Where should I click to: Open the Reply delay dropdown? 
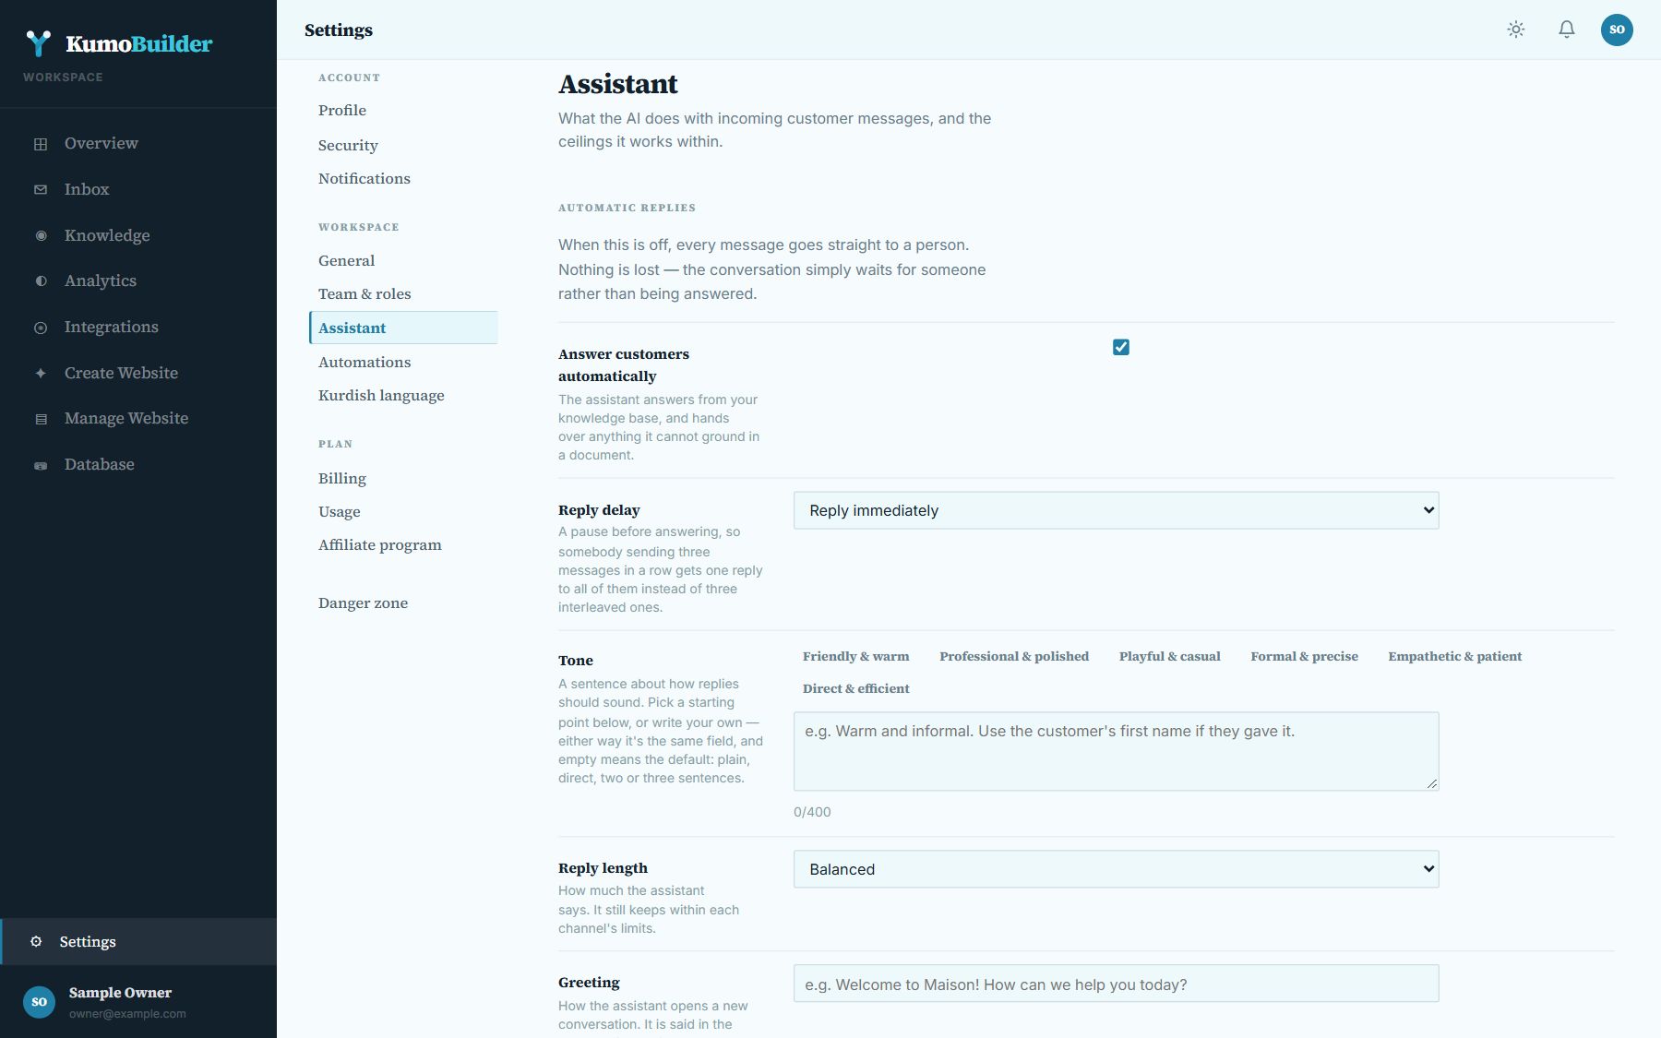(1116, 510)
